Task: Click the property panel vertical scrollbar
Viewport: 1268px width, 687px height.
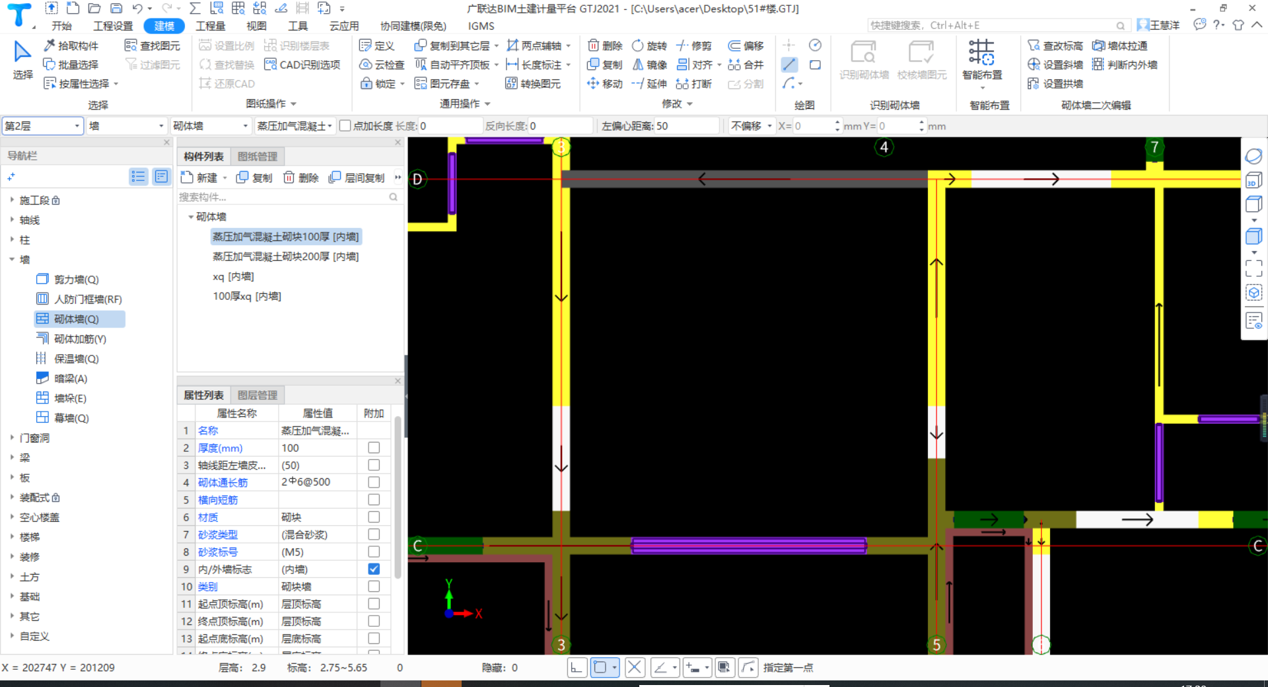Action: click(398, 499)
